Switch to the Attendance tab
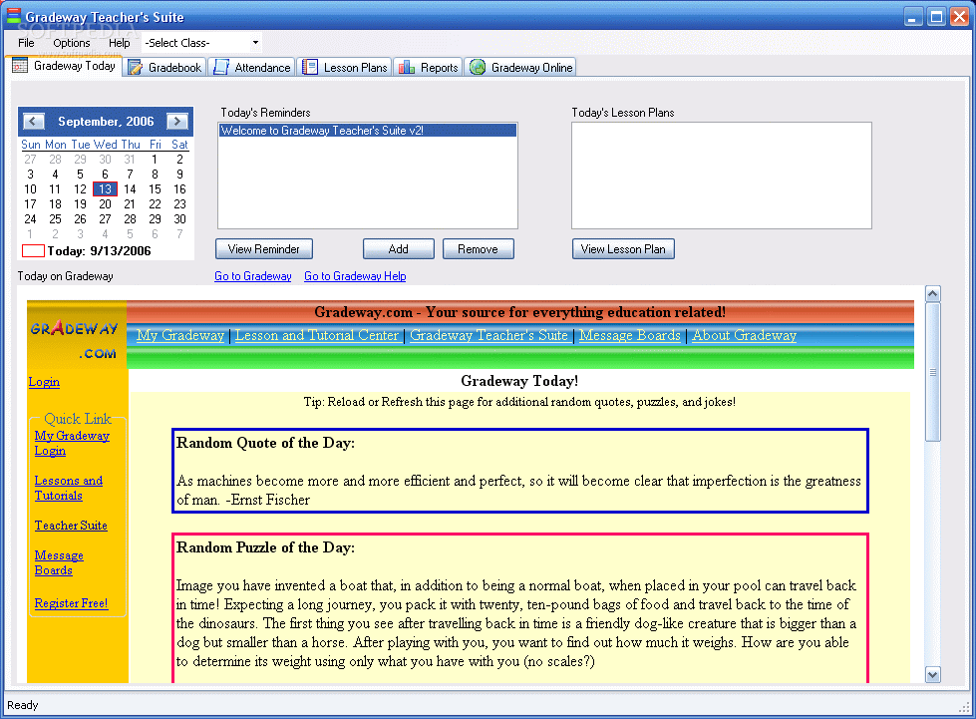Image resolution: width=976 pixels, height=719 pixels. click(x=252, y=67)
